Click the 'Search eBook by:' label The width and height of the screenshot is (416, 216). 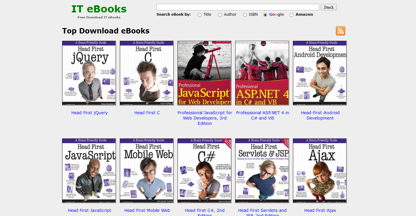coord(174,14)
